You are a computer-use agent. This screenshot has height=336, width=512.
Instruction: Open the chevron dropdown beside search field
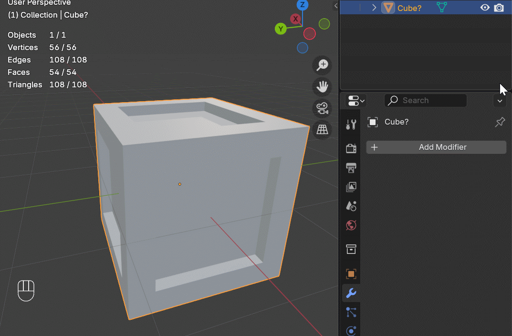500,100
